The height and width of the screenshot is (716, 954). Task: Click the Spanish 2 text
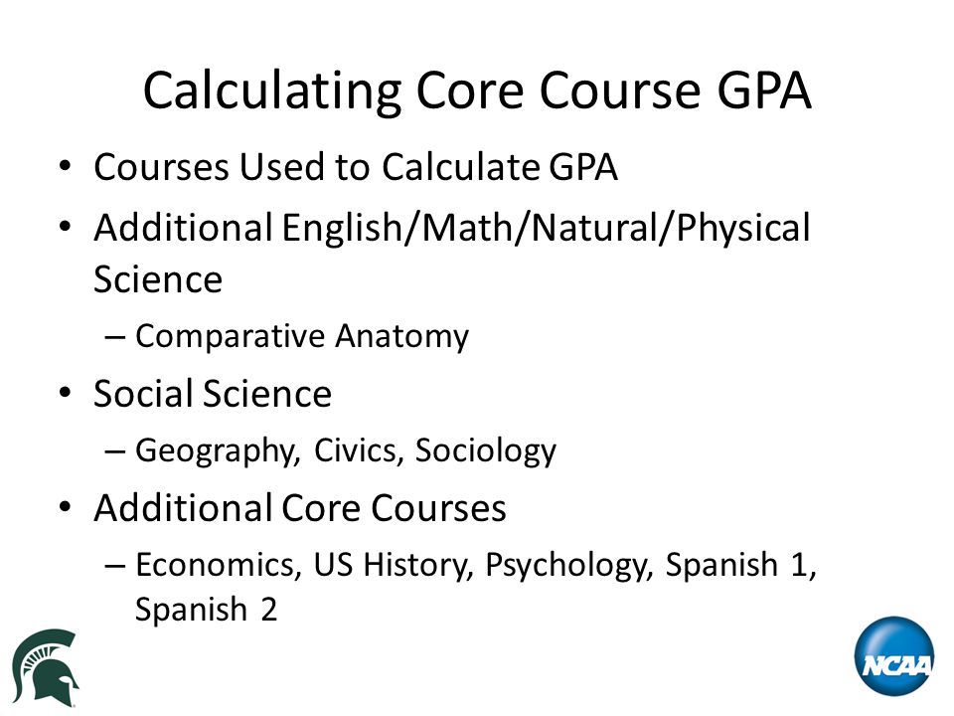(206, 610)
